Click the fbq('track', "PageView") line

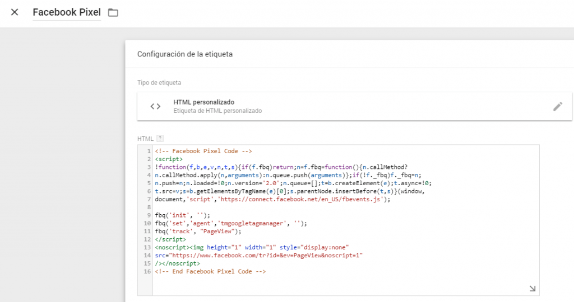click(198, 231)
